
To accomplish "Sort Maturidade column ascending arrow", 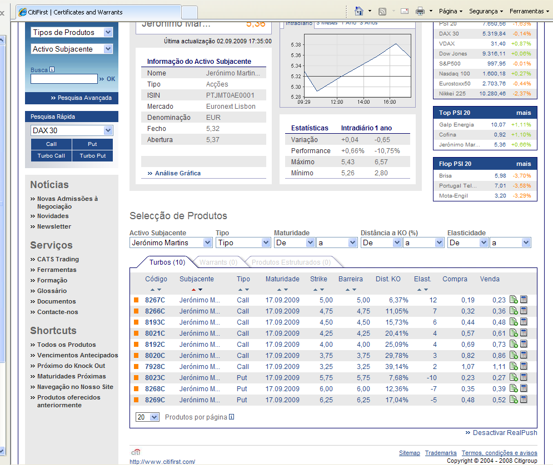I will (280, 290).
